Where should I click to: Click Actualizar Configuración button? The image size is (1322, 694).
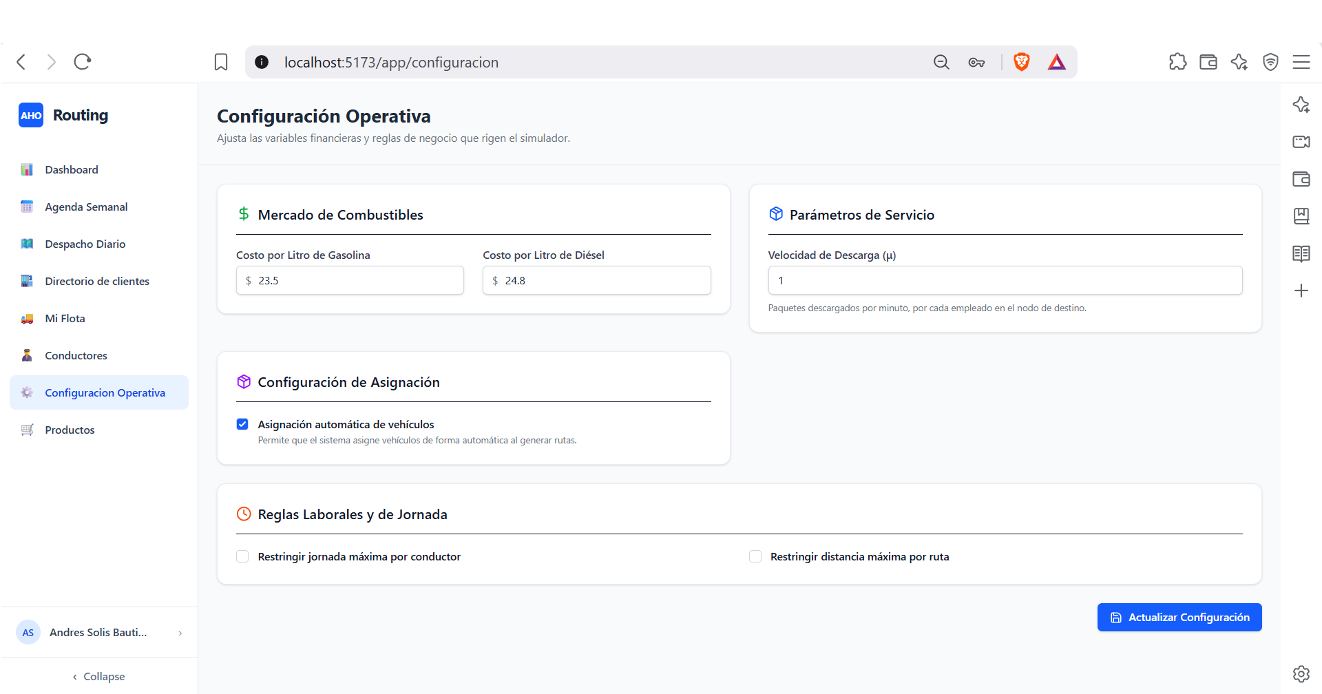tap(1179, 617)
